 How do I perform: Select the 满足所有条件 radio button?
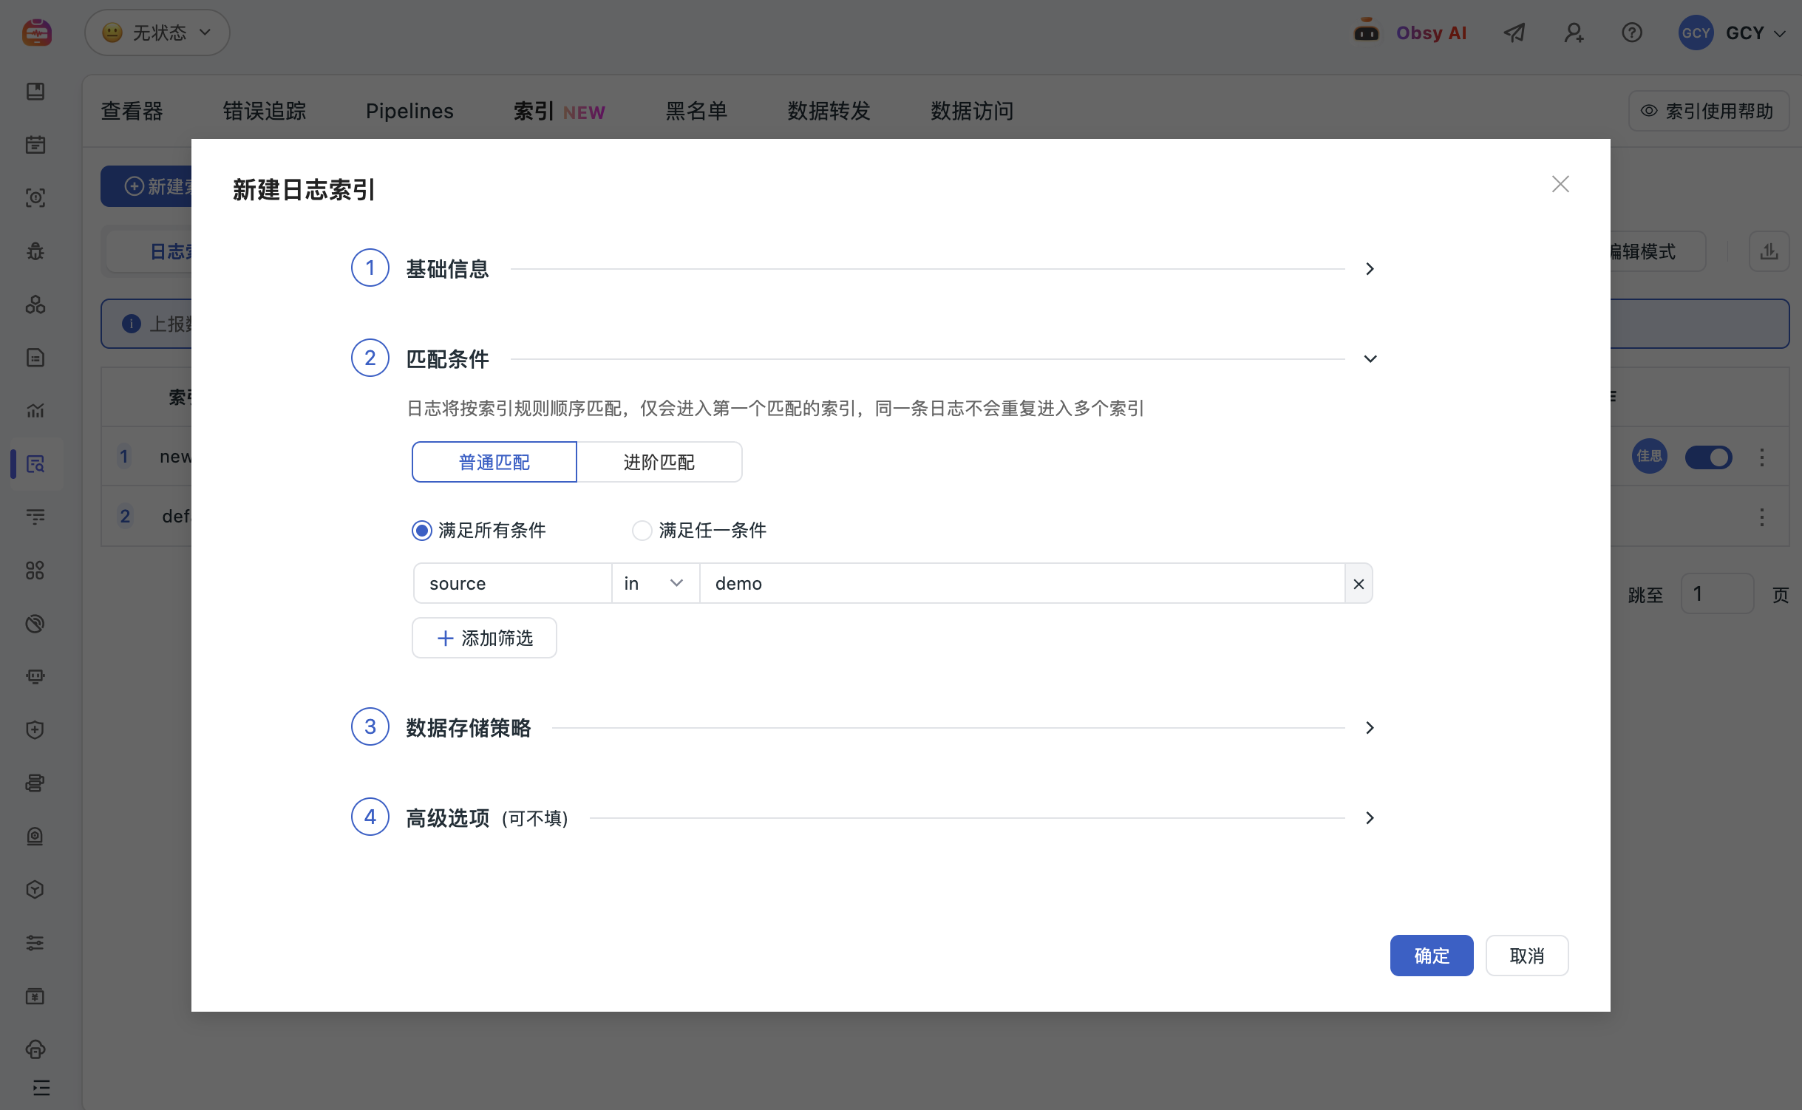coord(422,531)
